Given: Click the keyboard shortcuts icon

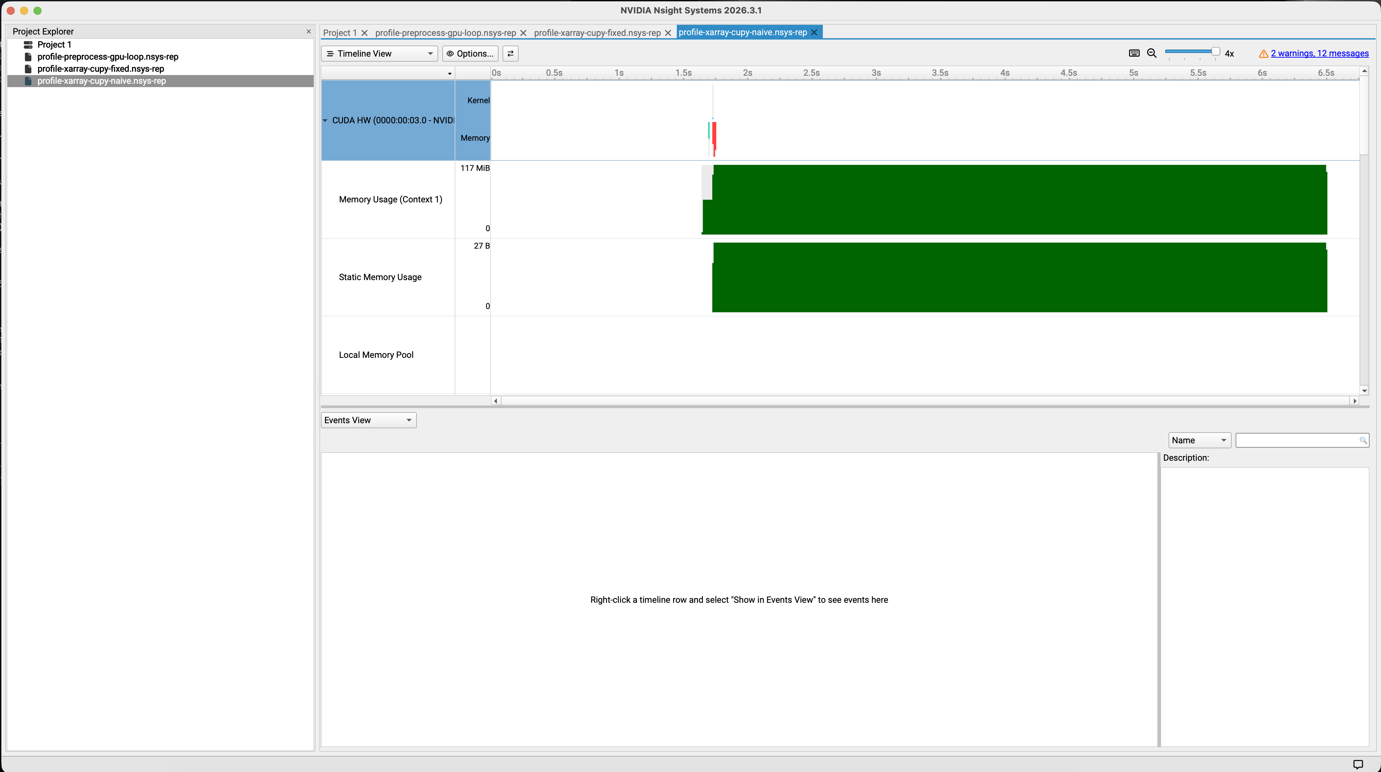Looking at the screenshot, I should point(1134,53).
